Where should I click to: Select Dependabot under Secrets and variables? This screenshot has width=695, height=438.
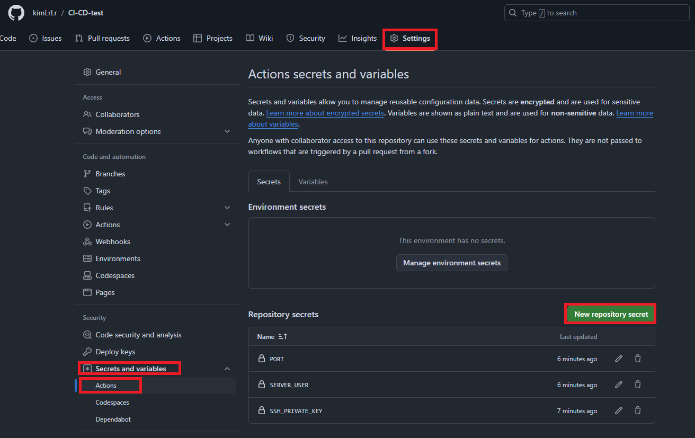tap(113, 419)
